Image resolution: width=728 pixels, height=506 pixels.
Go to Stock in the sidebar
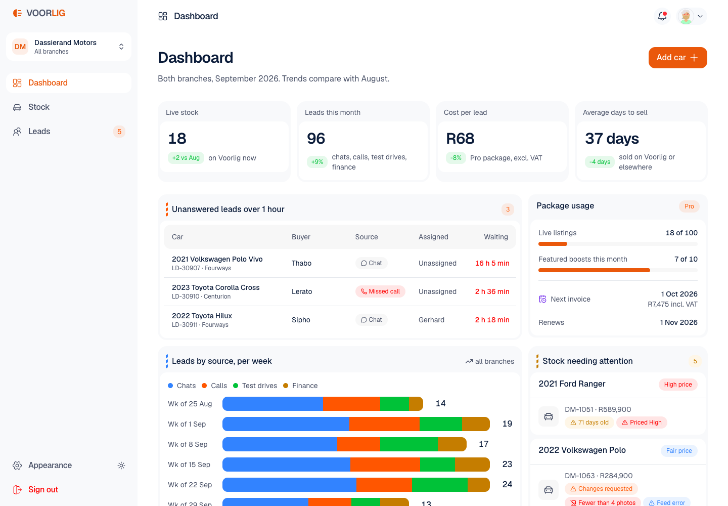tap(69, 107)
